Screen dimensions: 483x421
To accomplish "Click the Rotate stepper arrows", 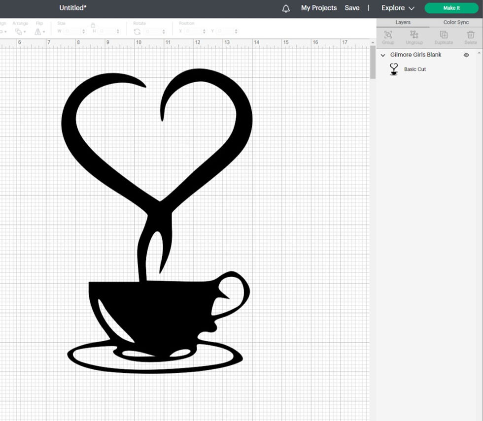I will (x=164, y=32).
